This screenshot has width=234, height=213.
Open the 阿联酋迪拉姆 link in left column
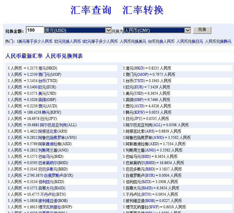pos(50,144)
